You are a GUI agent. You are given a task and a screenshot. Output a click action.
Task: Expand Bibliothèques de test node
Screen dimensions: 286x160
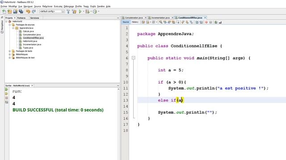click(x=10, y=58)
